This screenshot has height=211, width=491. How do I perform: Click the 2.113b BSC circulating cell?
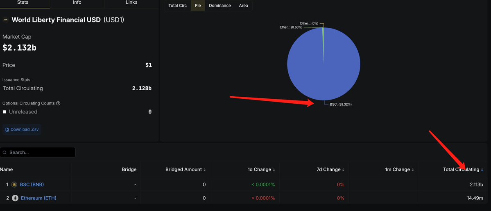click(476, 184)
